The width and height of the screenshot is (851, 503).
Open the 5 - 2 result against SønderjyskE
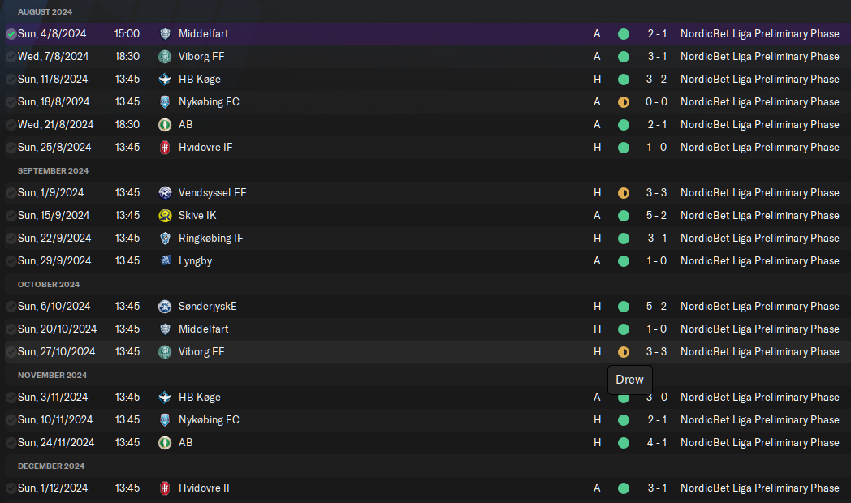(x=656, y=306)
